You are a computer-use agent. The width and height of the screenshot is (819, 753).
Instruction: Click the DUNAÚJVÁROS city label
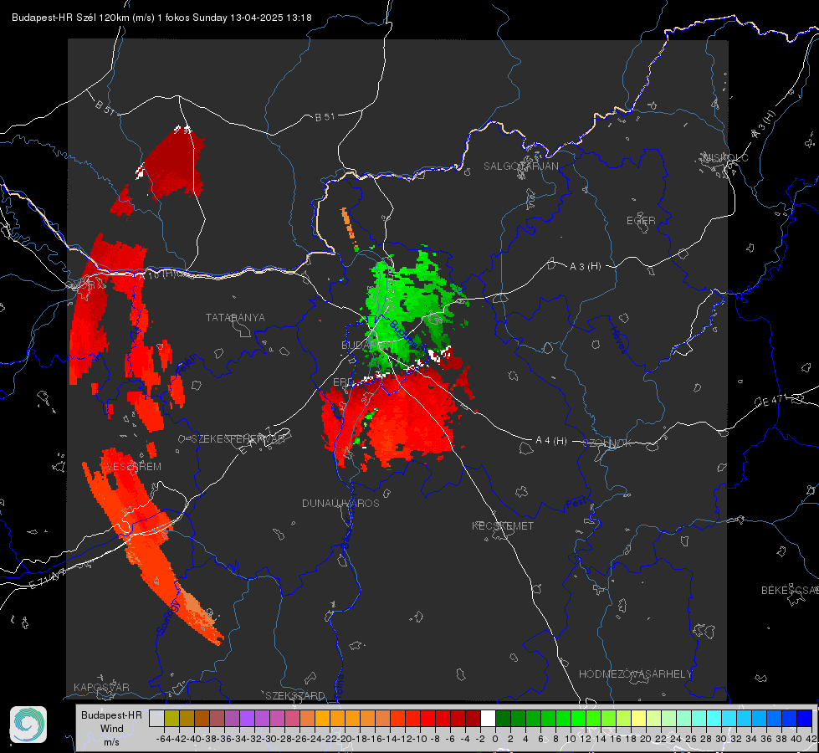point(340,503)
